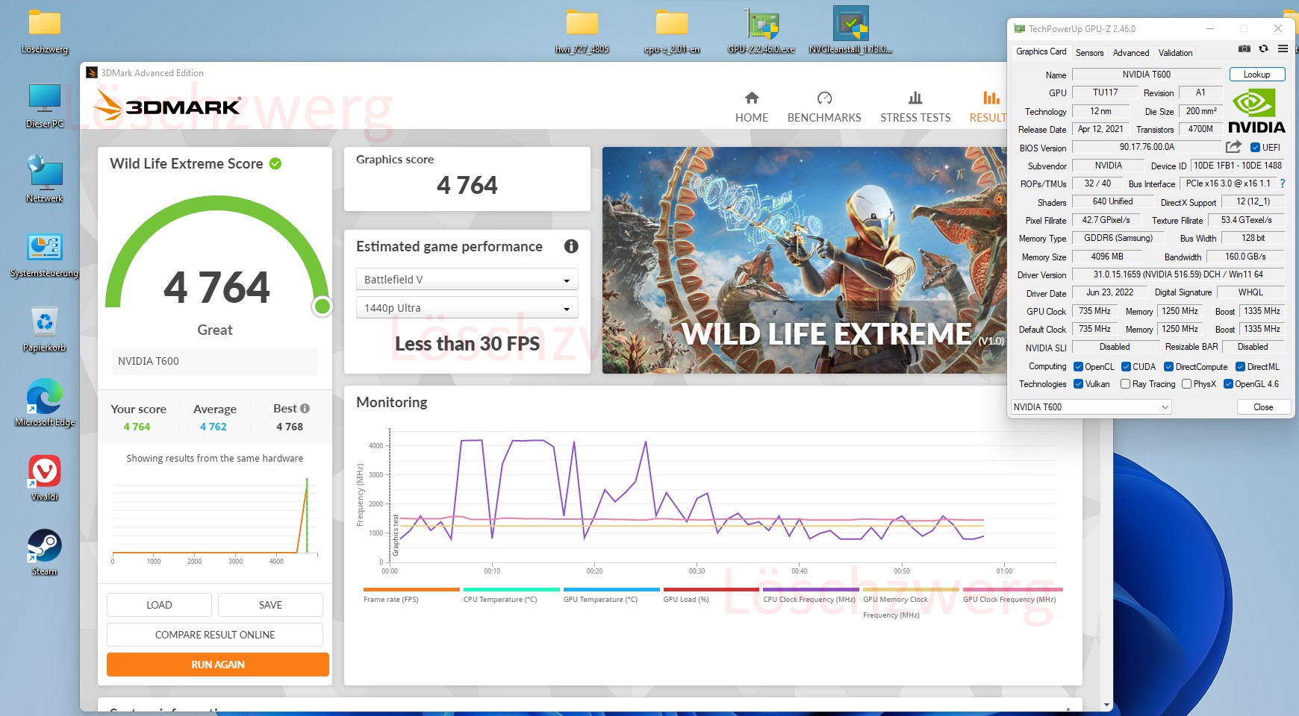Click the STRESS TESTS label in 3DMark navigation
The width and height of the screenshot is (1299, 716).
[x=915, y=118]
